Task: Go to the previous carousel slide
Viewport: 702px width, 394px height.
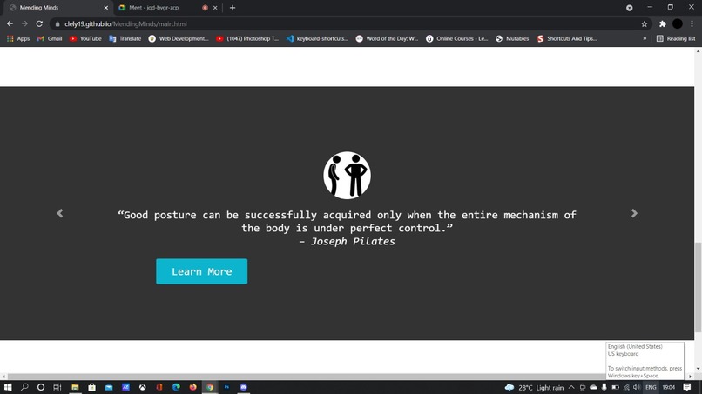Action: pyautogui.click(x=60, y=213)
